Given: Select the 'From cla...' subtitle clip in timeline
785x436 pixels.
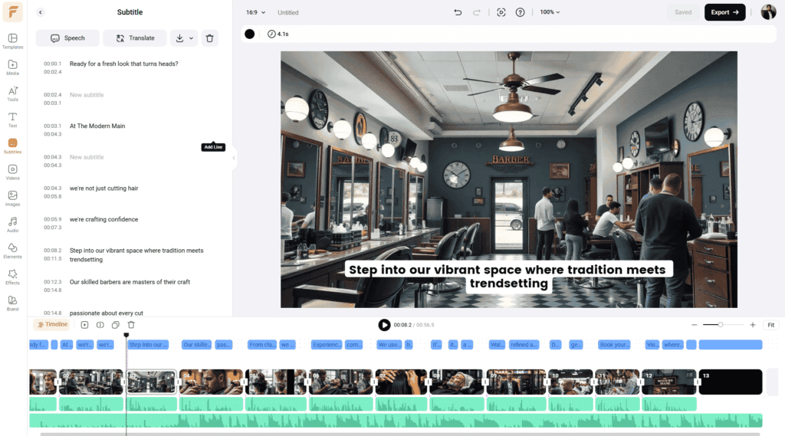Looking at the screenshot, I should click(262, 345).
